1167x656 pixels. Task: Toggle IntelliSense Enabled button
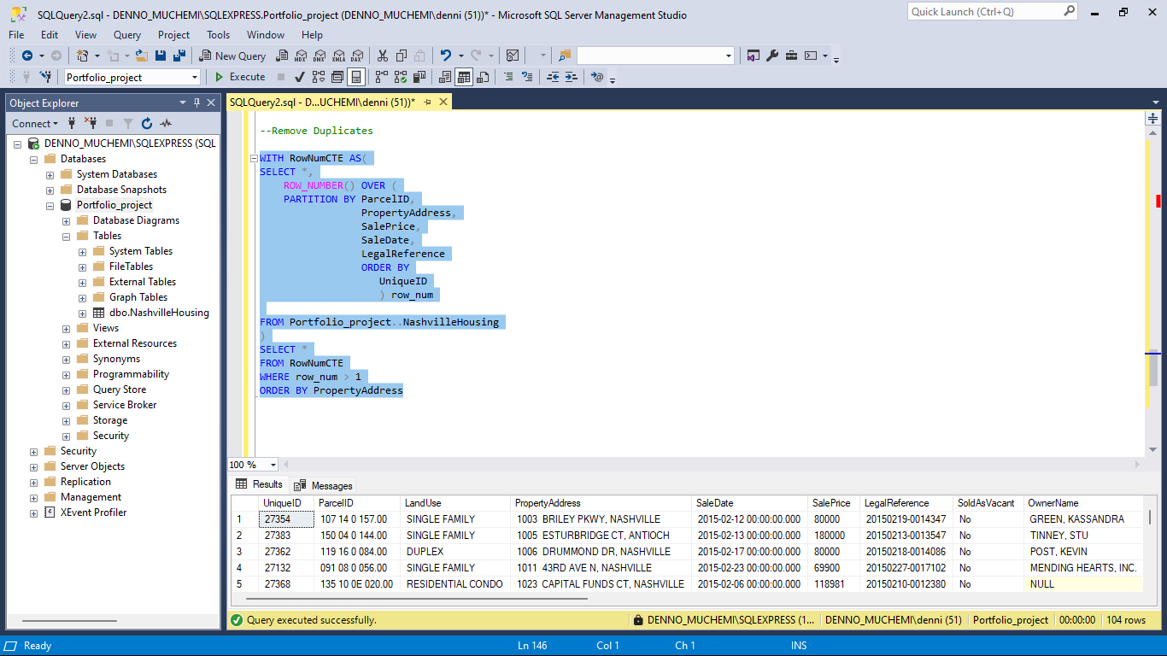(356, 77)
